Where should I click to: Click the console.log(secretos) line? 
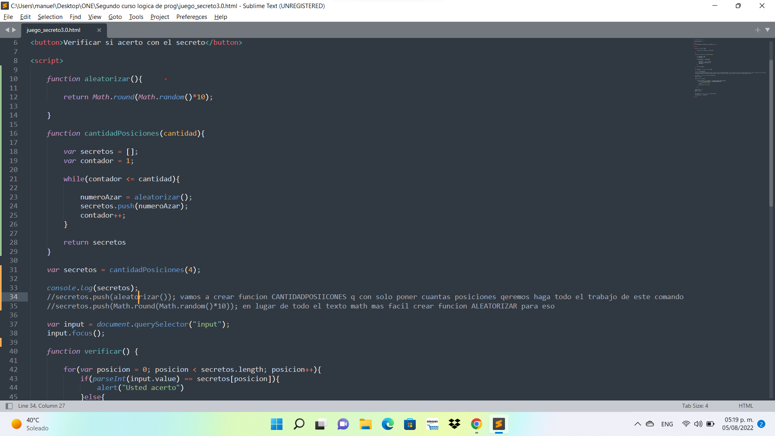click(92, 288)
